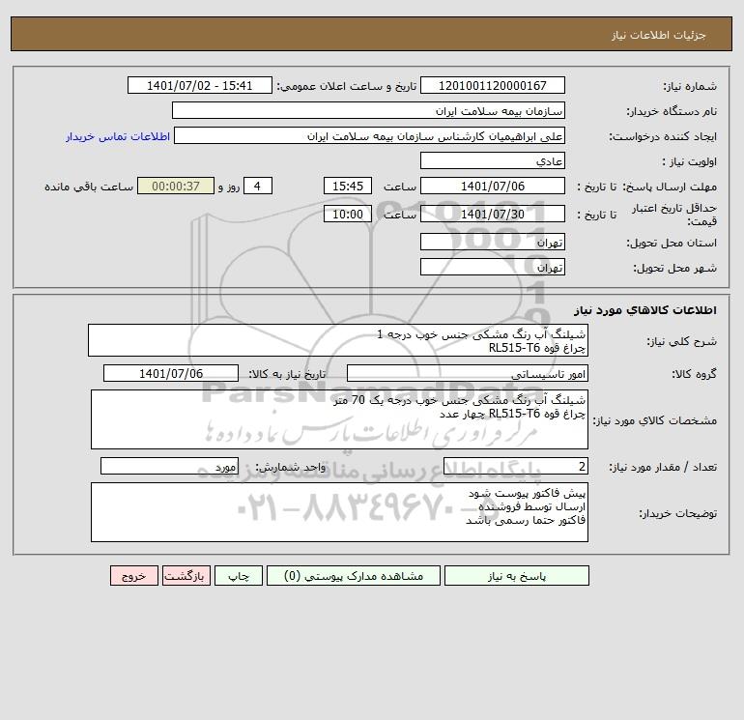Click remaining days field showing 4
This screenshot has width=744, height=720.
[258, 187]
